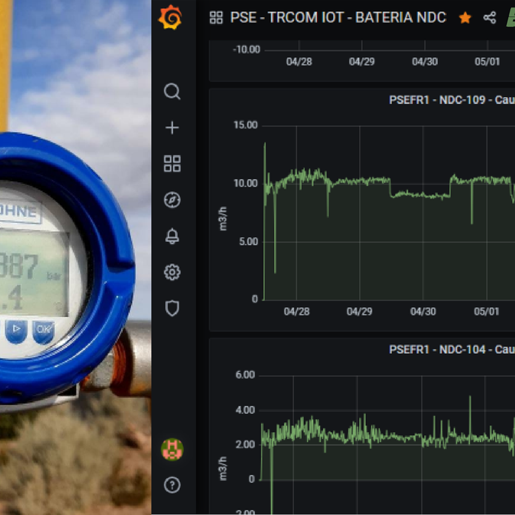This screenshot has height=515, width=515.
Task: Open Help question mark icon
Action: coord(172,485)
